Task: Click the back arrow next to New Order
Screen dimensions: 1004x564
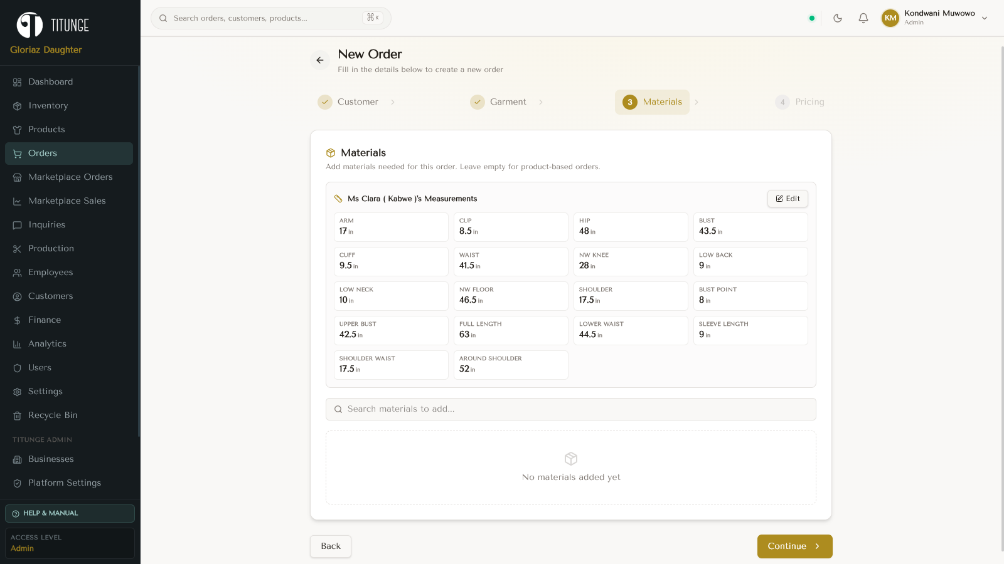Action: click(x=320, y=60)
